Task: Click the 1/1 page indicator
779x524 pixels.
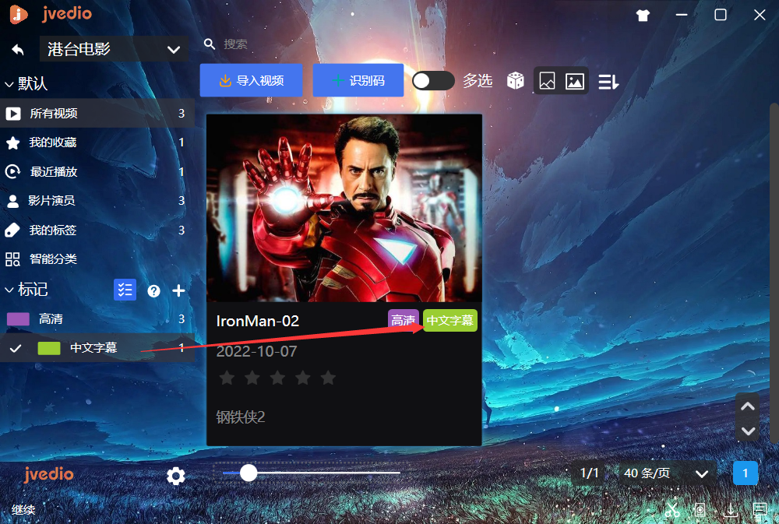Action: (x=589, y=473)
